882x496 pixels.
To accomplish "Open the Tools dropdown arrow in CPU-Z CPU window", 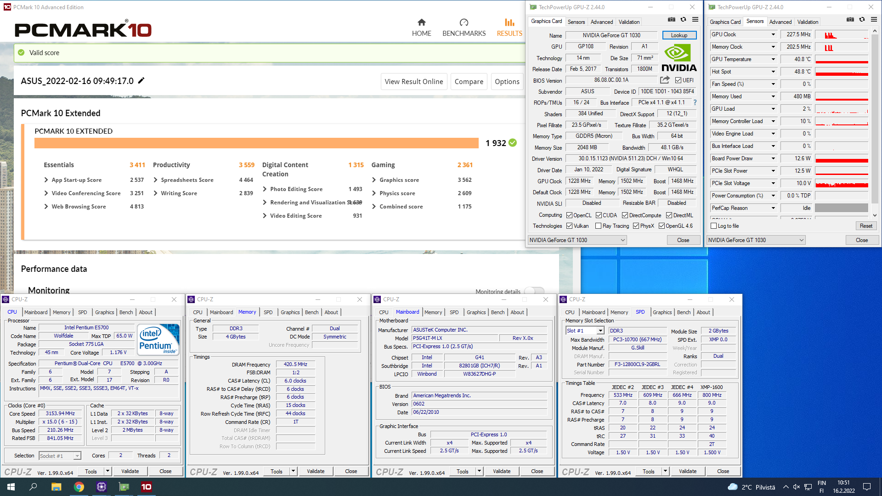I will click(x=107, y=471).
